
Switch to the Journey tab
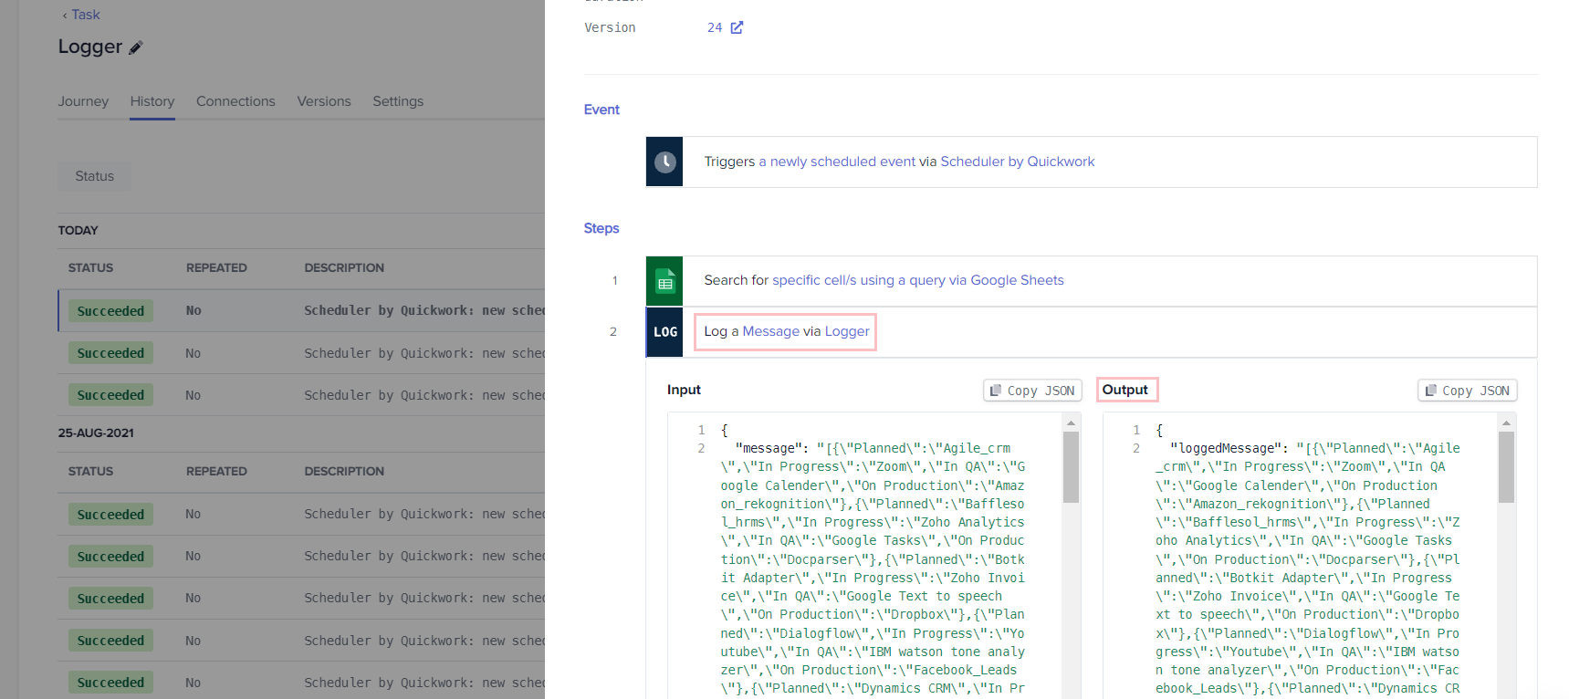83,101
